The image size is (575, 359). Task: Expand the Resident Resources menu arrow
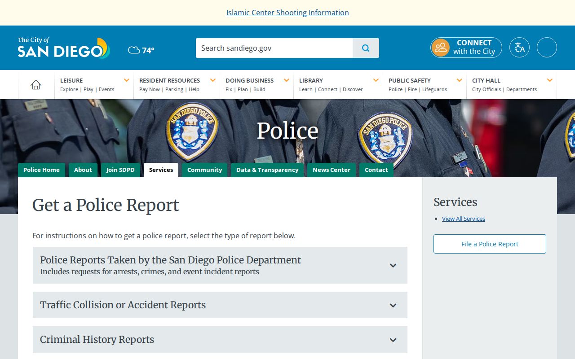tap(213, 80)
